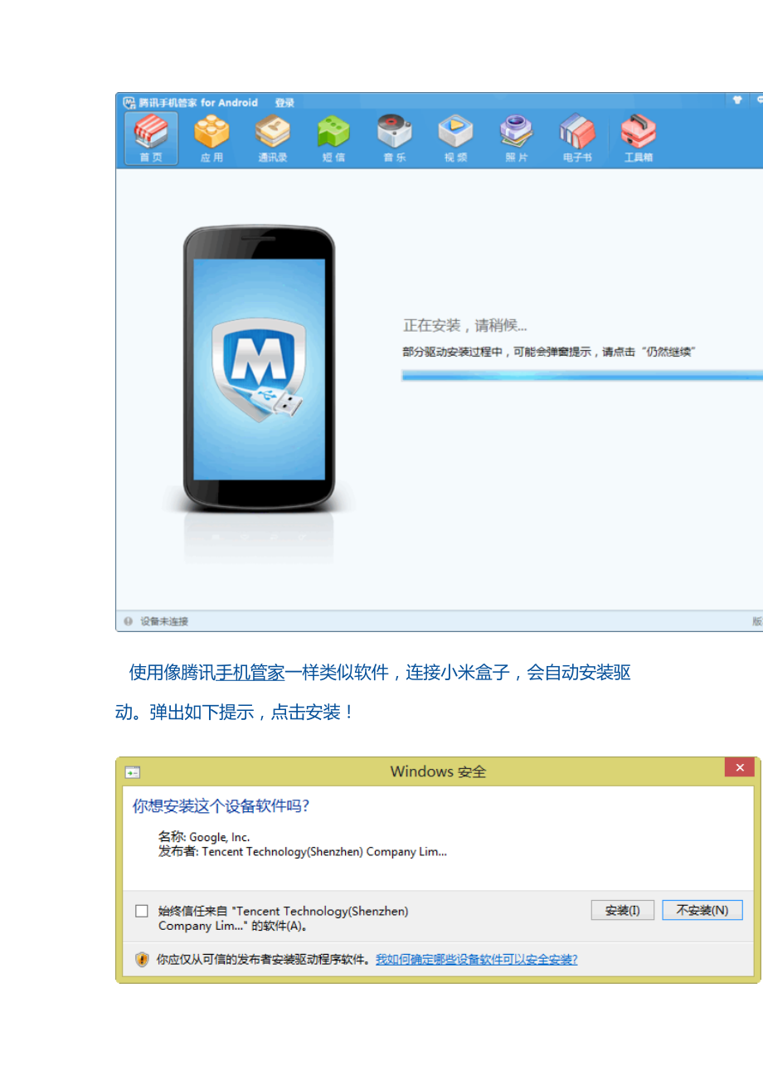This screenshot has height=1080, width=763.
Task: Check the always trust Tencent software checkbox
Action: 142,911
